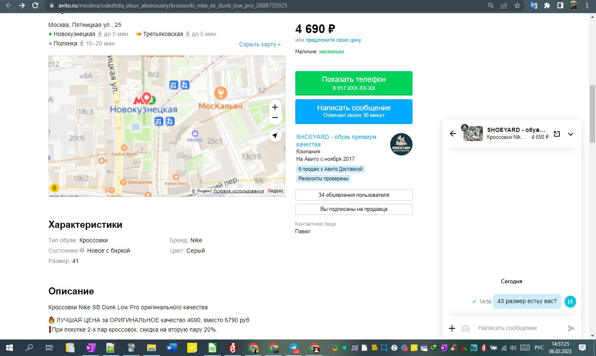Add attachment with plus icon in chat
Viewport: 596px width, 356px height.
tap(452, 328)
